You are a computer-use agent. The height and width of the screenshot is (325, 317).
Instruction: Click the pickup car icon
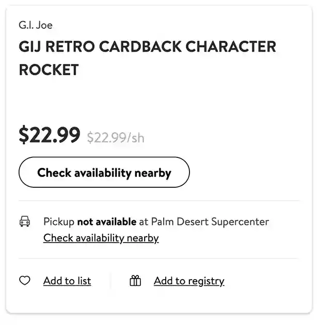25,222
